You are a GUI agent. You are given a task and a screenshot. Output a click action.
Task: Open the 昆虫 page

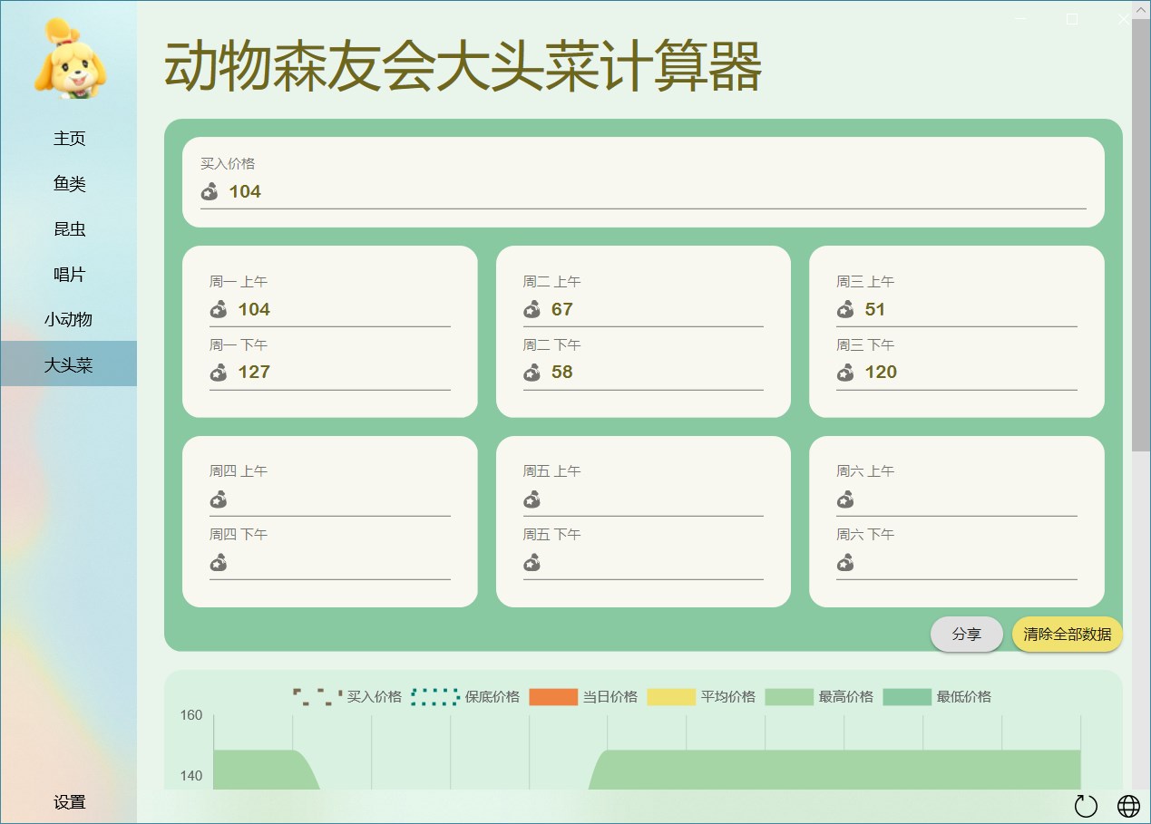(69, 228)
